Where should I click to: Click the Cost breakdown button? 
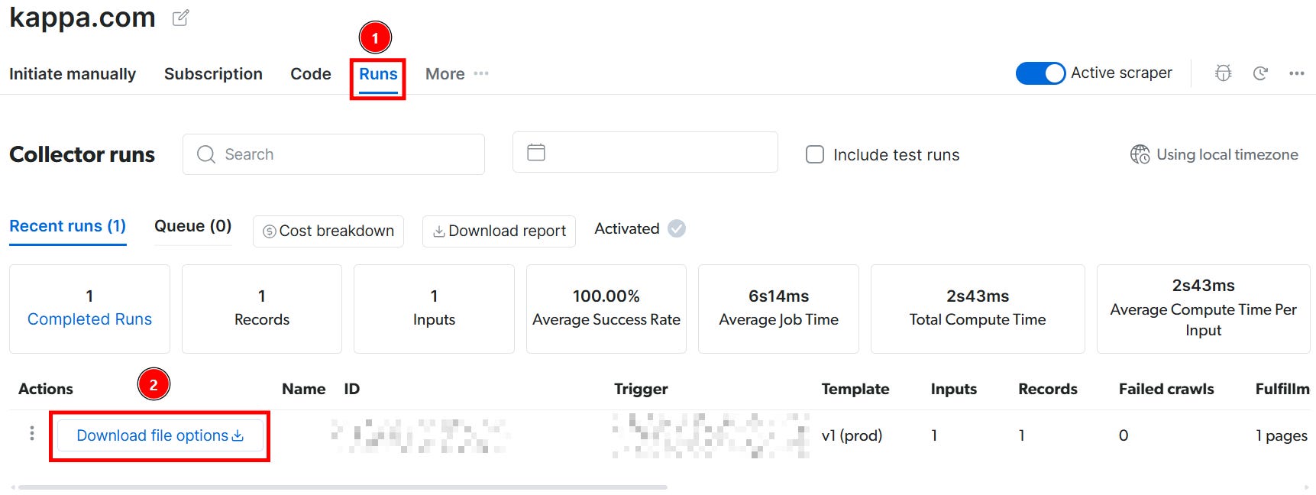click(328, 231)
